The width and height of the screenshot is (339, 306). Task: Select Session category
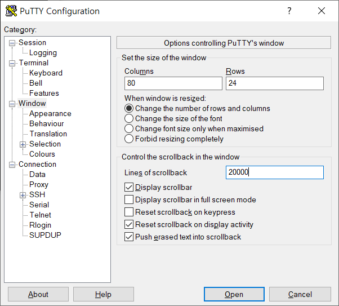pos(33,42)
